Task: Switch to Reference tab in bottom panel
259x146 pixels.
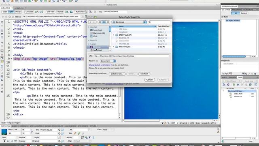Action: click(23, 126)
